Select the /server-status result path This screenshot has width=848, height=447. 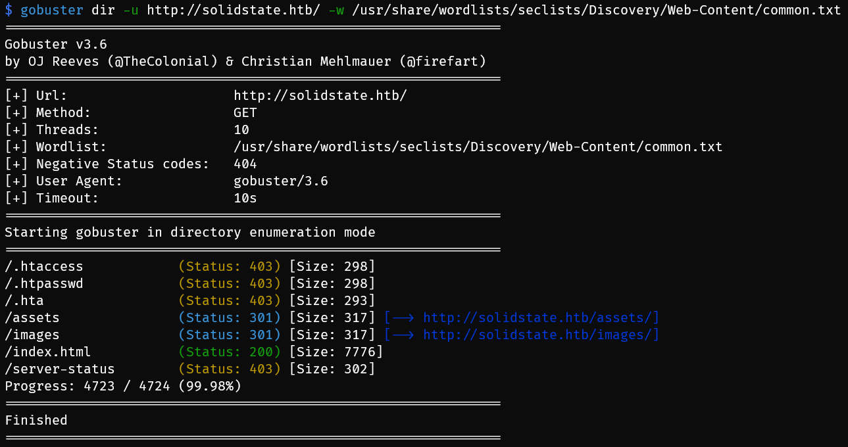click(60, 369)
